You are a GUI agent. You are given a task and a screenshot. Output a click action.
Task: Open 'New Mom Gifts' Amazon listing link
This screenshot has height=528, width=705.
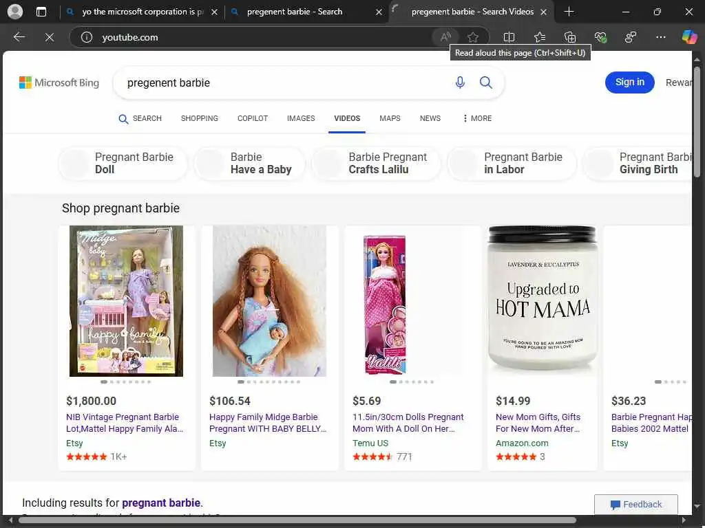click(538, 423)
